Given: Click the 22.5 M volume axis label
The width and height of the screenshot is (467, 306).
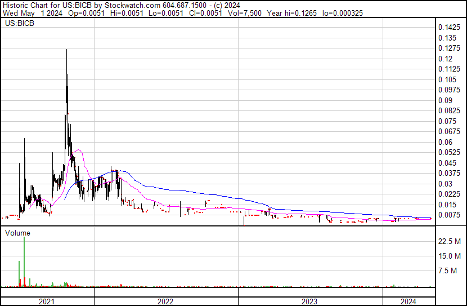Looking at the screenshot, I should (x=450, y=242).
